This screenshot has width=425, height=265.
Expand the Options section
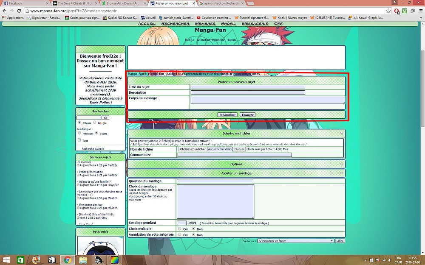pyautogui.click(x=342, y=164)
